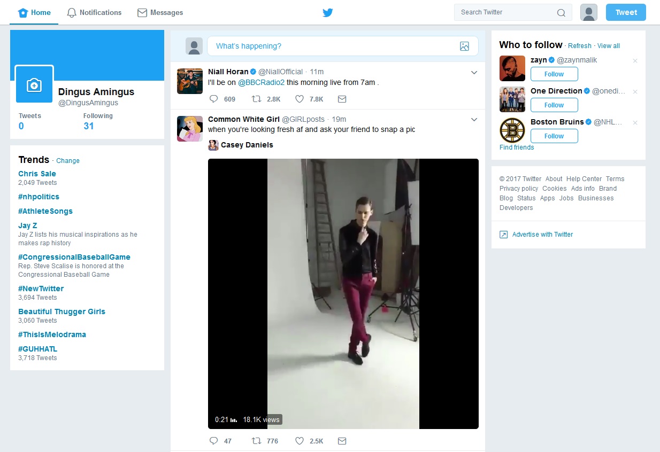Click the Twitter bird logo

point(328,12)
